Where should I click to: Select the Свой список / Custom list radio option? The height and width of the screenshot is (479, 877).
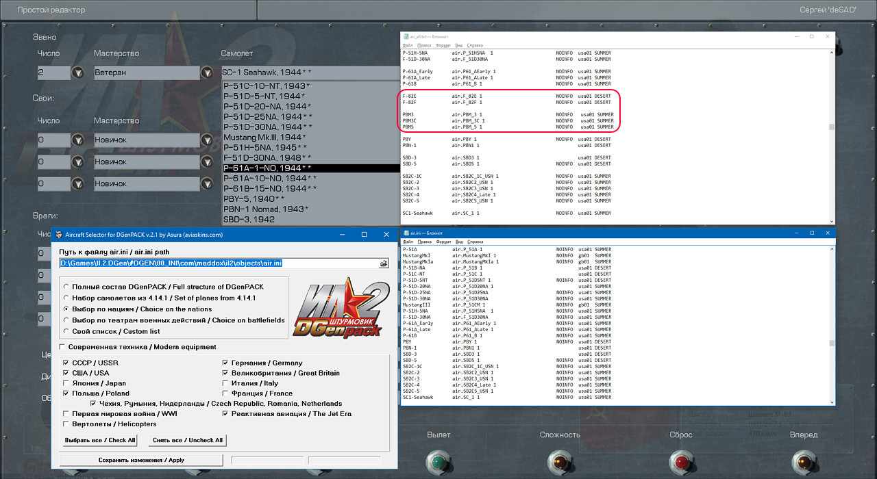pos(66,331)
